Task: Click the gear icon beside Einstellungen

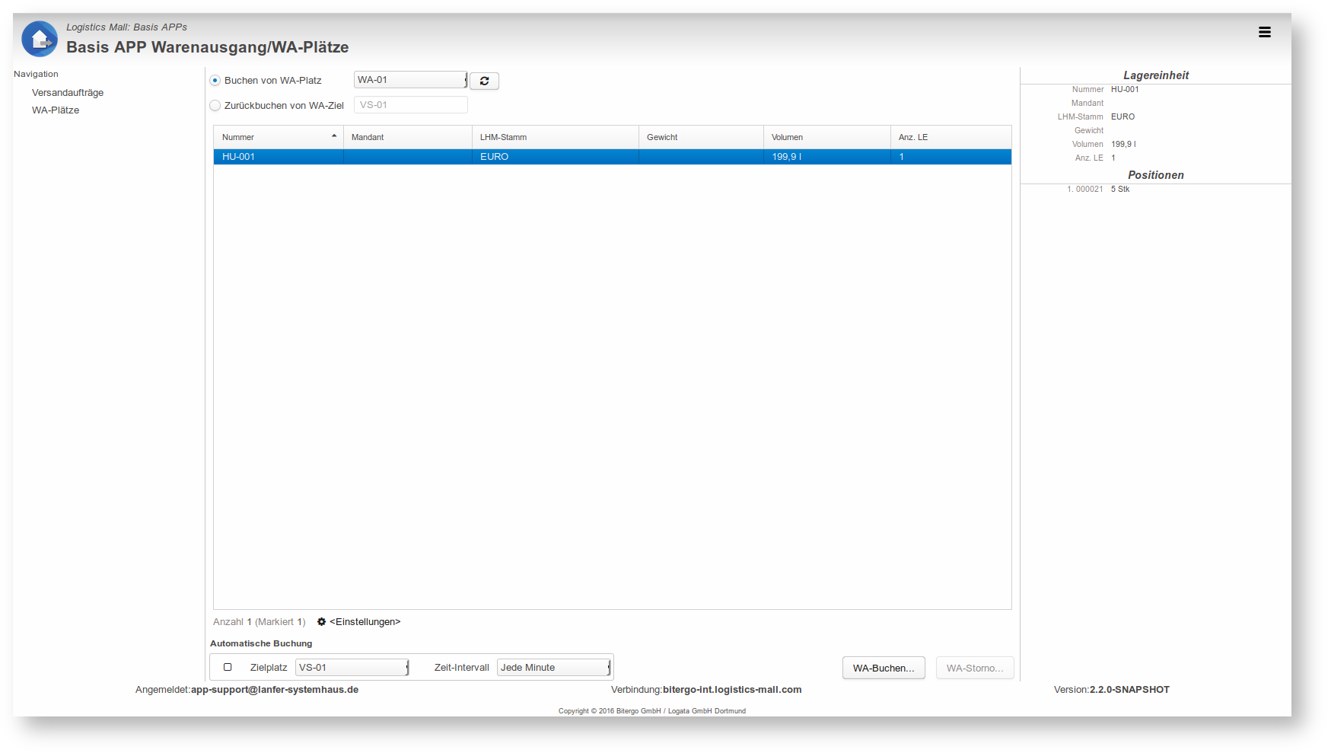Action: (321, 622)
